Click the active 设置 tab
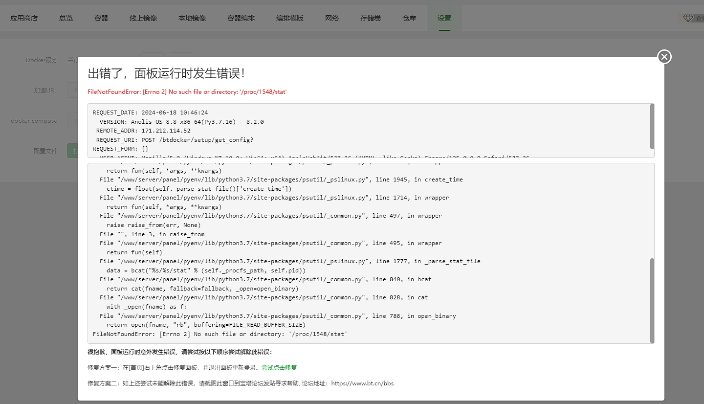Image resolution: width=704 pixels, height=404 pixels. pyautogui.click(x=444, y=18)
